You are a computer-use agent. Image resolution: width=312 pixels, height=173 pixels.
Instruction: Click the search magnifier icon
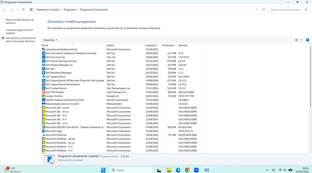(306, 10)
